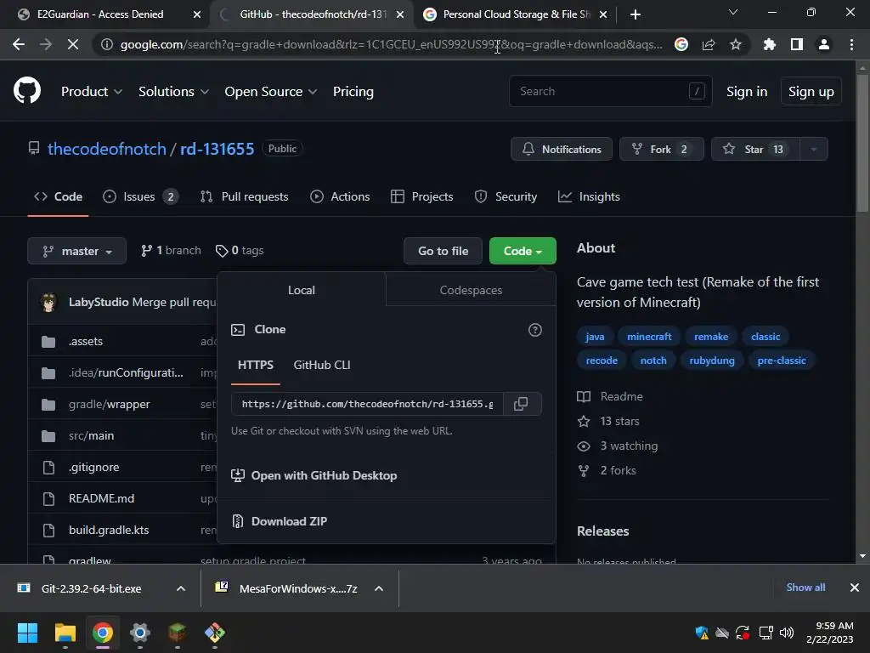Viewport: 870px width, 653px height.
Task: Open the Chrome extensions puzzle icon
Action: click(x=769, y=44)
